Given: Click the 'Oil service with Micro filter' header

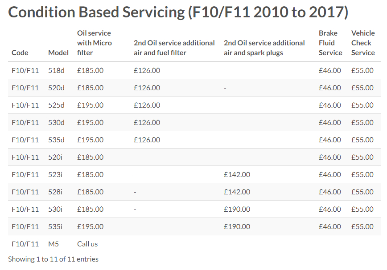Looking at the screenshot, I should point(94,43).
